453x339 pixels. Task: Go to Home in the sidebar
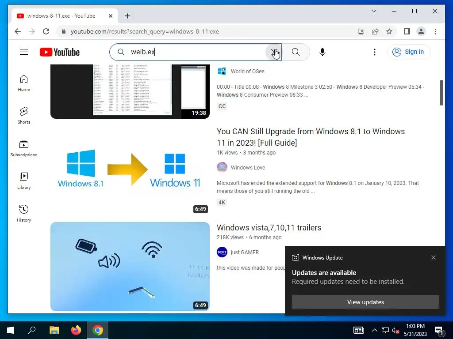coord(24,83)
